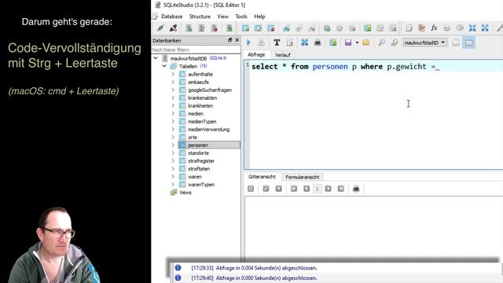Switch to the Verlauf tab

[x=283, y=55]
